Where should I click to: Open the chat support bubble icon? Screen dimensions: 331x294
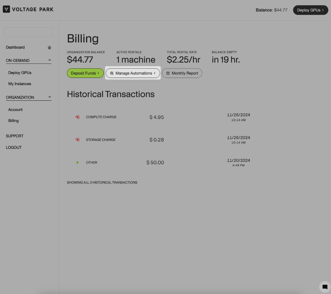[325, 287]
